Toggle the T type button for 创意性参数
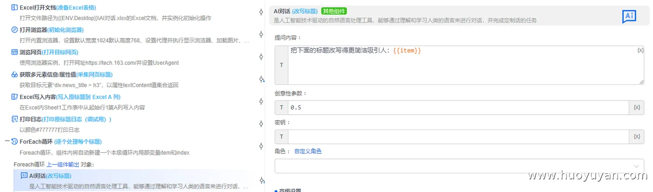This screenshot has width=653, height=192. 281,108
